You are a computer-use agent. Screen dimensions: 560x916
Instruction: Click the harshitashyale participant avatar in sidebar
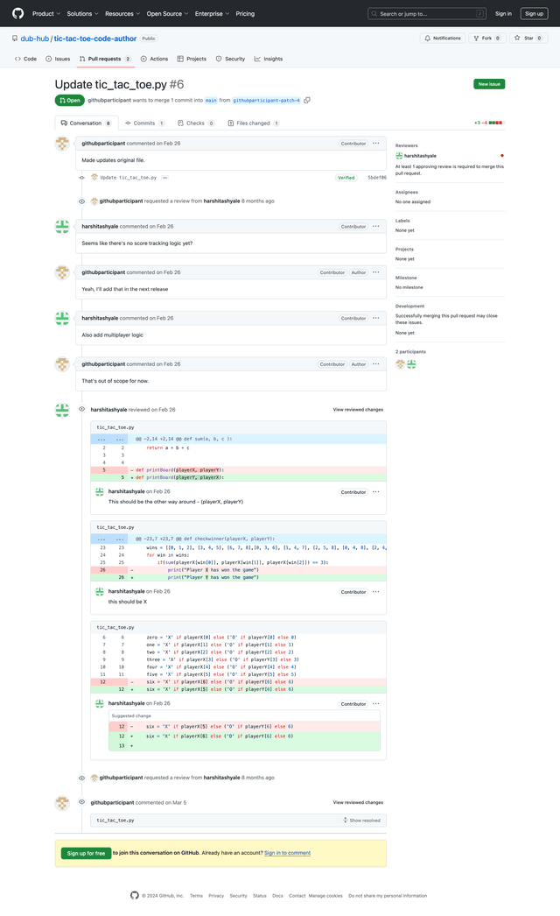click(x=411, y=364)
